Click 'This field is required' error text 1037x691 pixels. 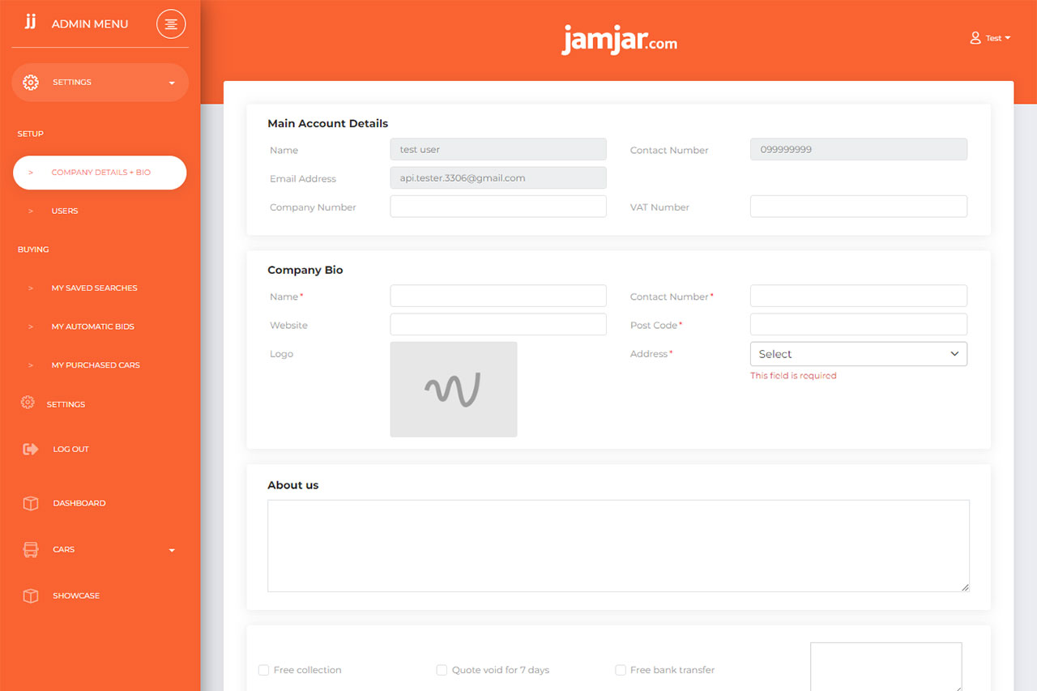[793, 376]
